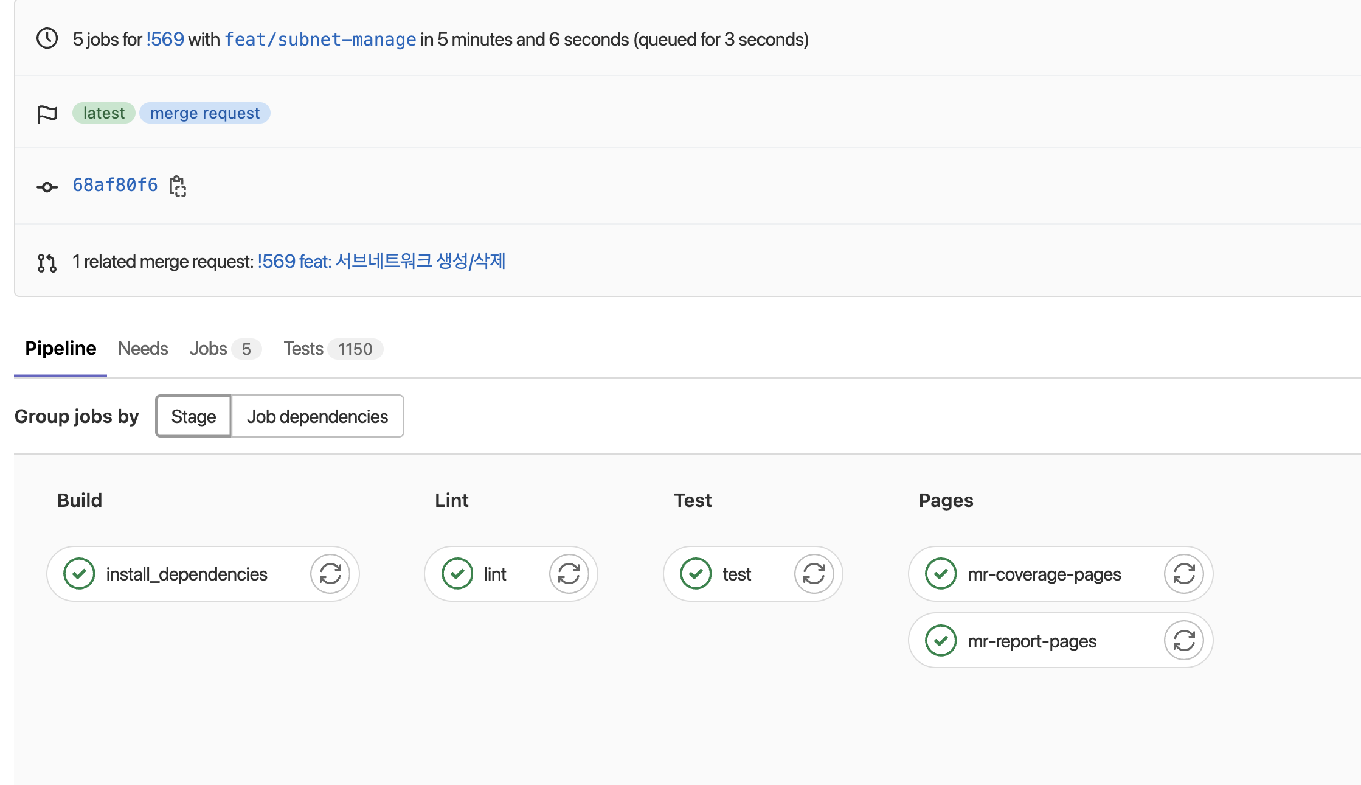Open related merge request !569 feat link
1361x785 pixels.
pos(381,261)
